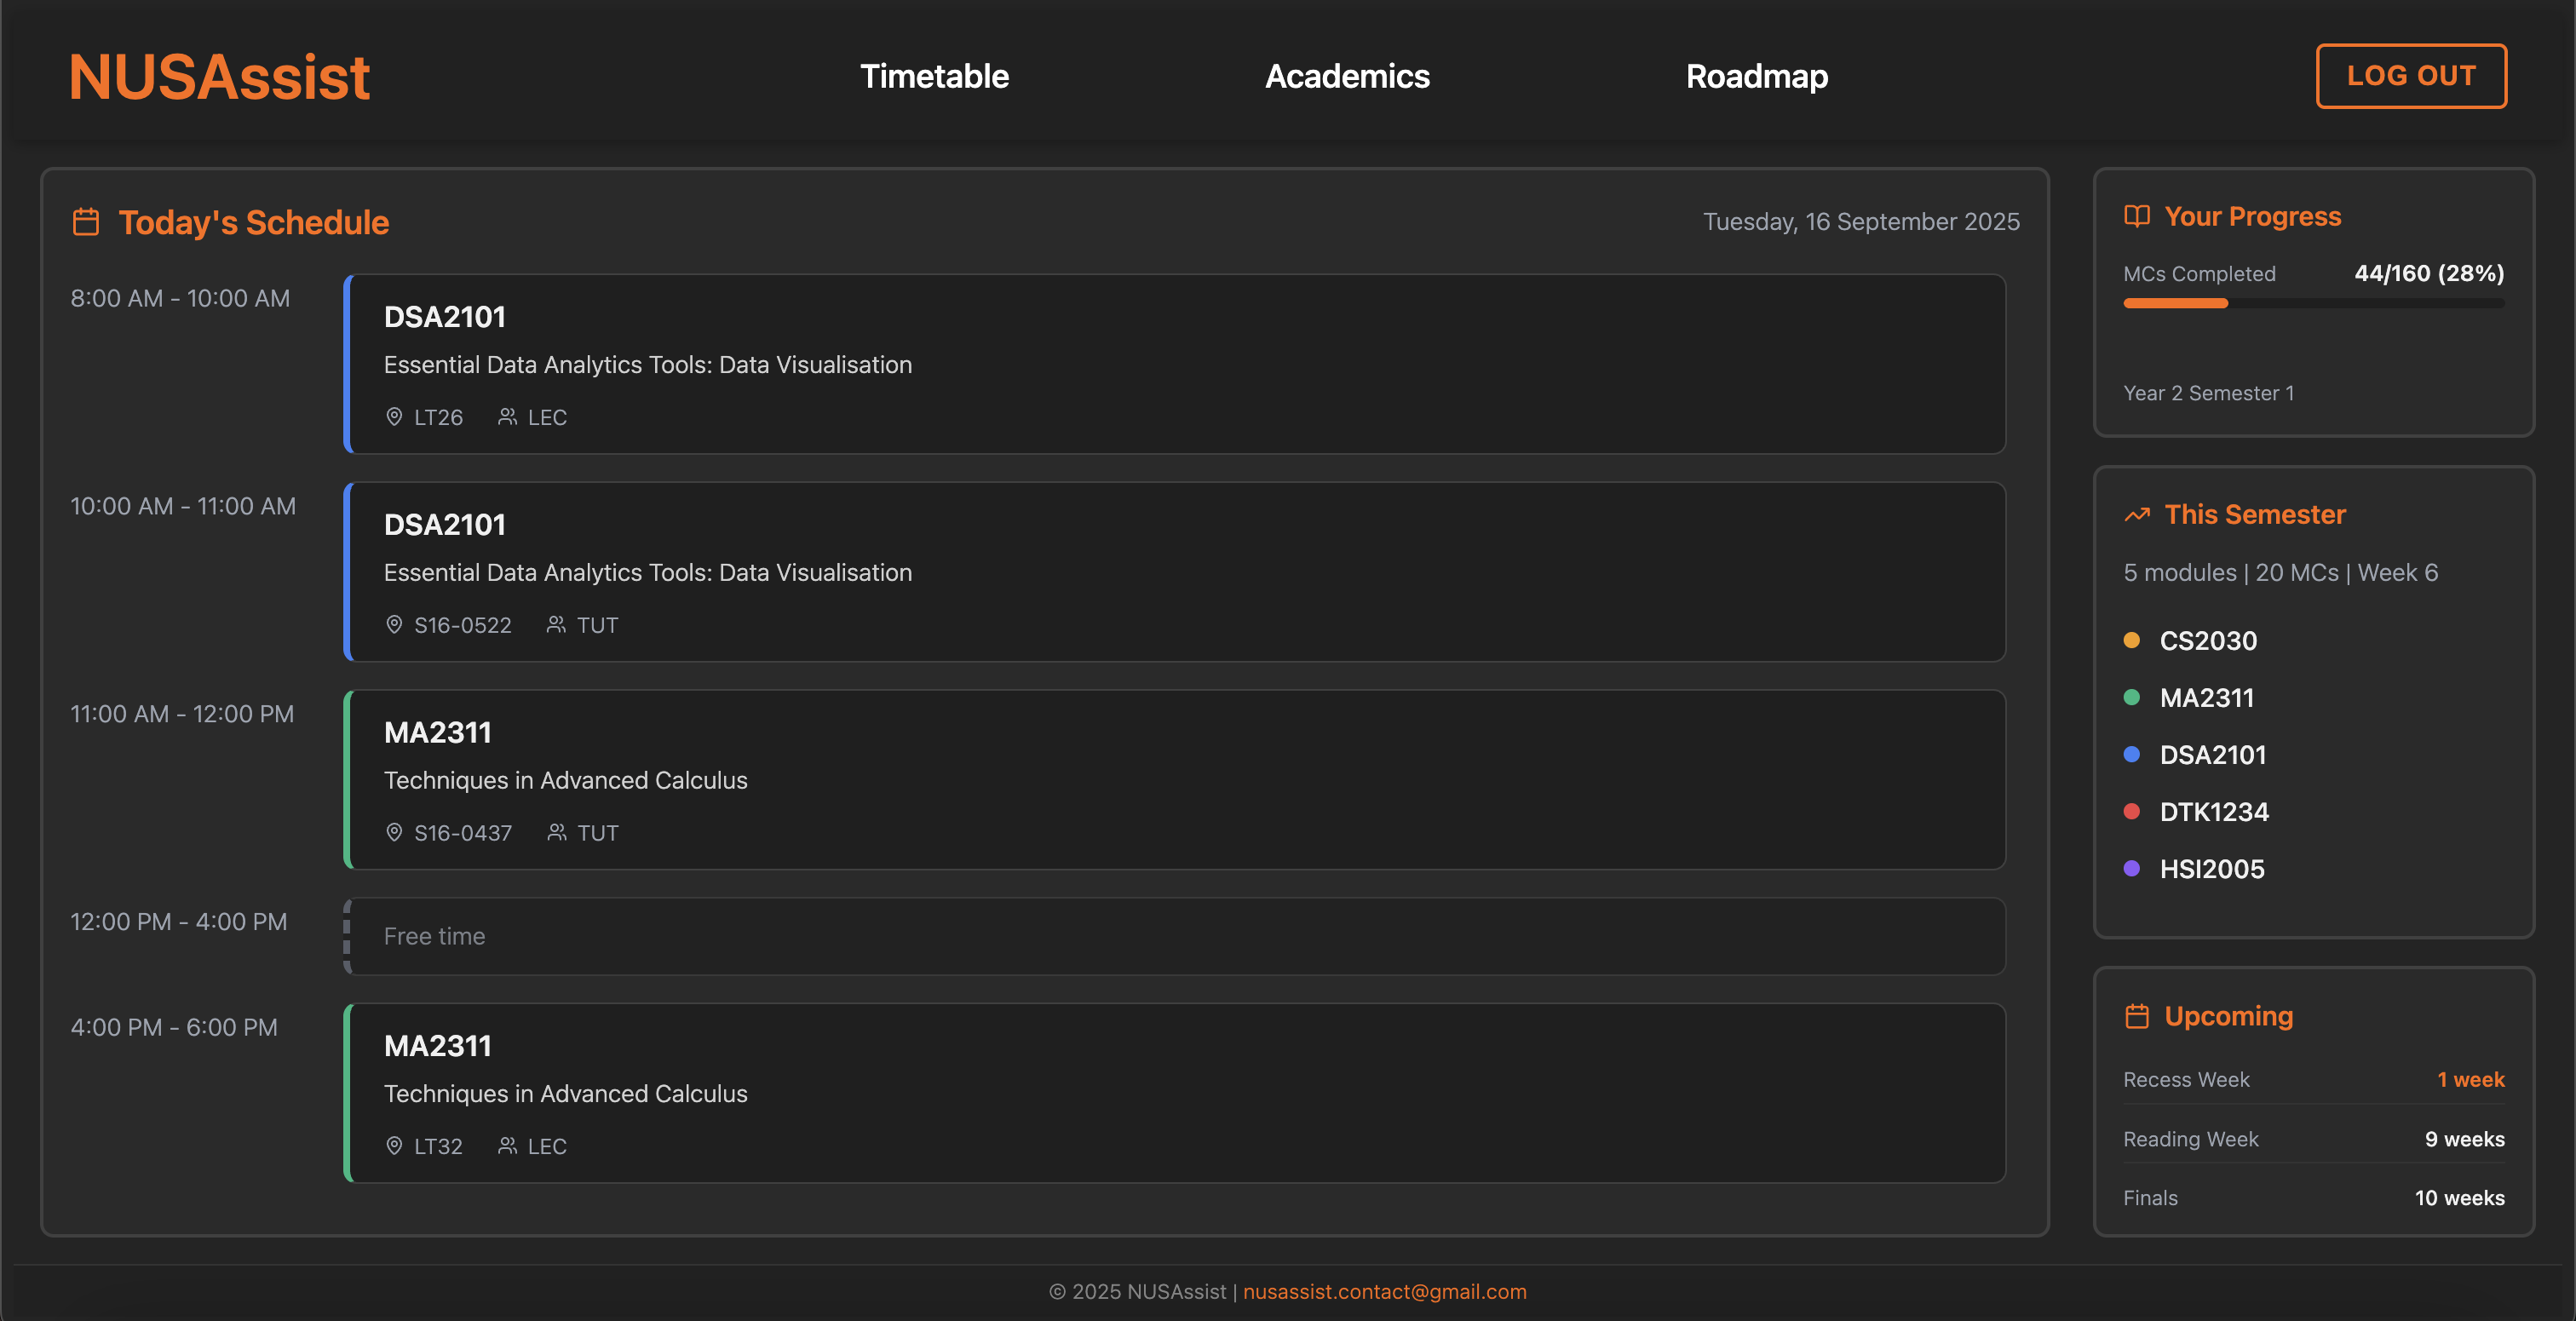This screenshot has height=1321, width=2576.
Task: Click the LOG OUT button
Action: [2411, 76]
